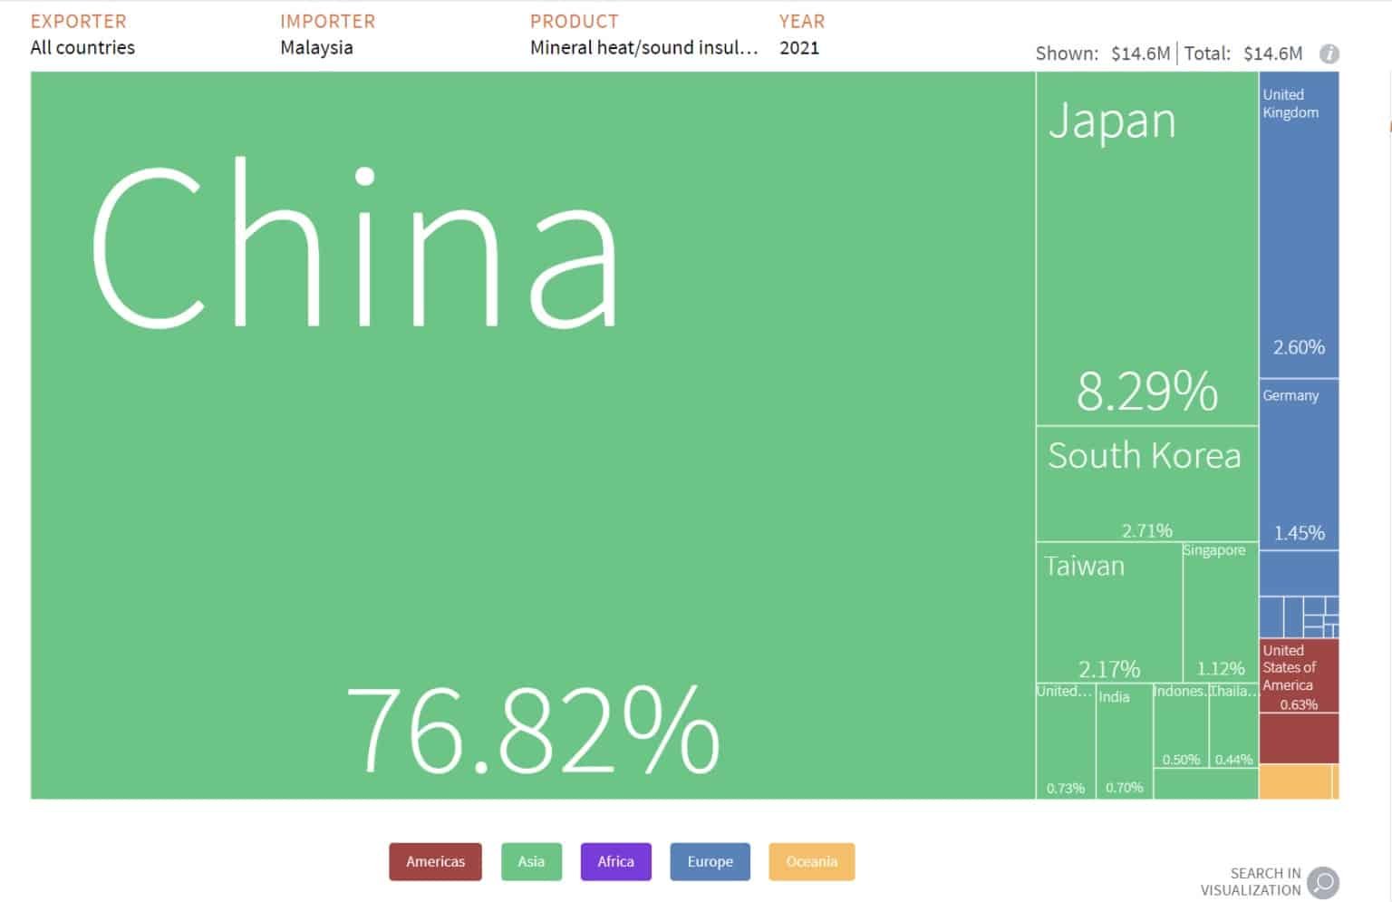Screen dimensions: 1392x902
Task: Select the India treemap block
Action: [1124, 741]
